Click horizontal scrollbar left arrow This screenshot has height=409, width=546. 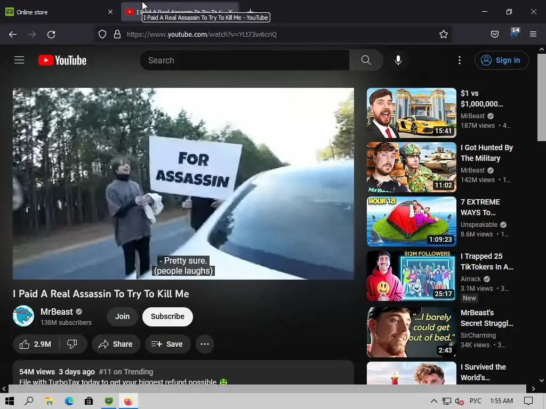pyautogui.click(x=4, y=388)
